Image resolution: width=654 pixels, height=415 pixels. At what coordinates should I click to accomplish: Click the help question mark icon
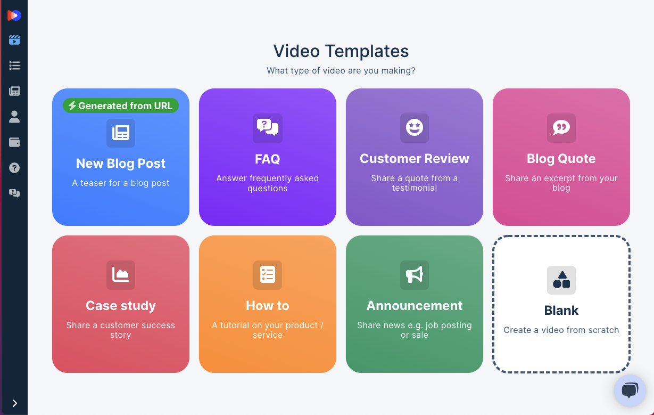pos(13,167)
